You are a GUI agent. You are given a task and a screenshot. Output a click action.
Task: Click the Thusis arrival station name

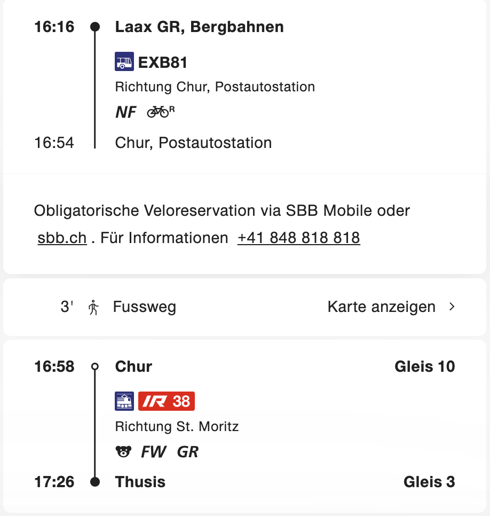coord(140,482)
